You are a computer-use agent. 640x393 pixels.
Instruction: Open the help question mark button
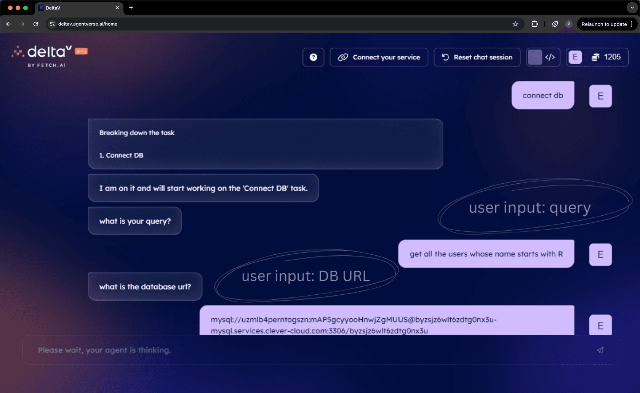click(x=313, y=57)
